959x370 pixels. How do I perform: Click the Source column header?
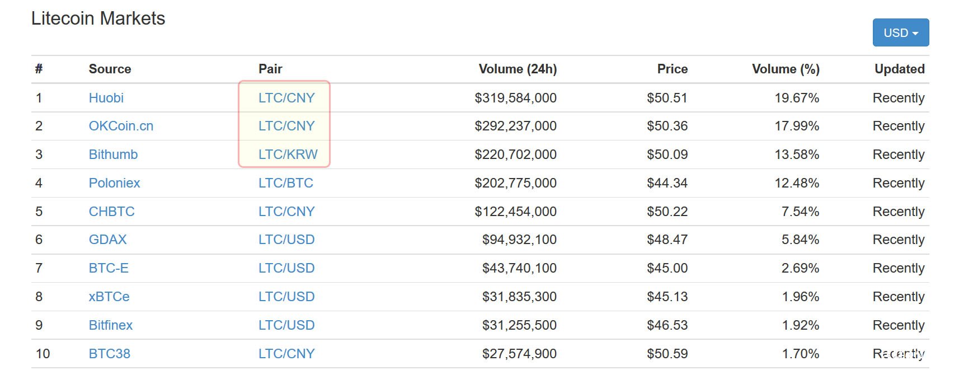[x=110, y=69]
